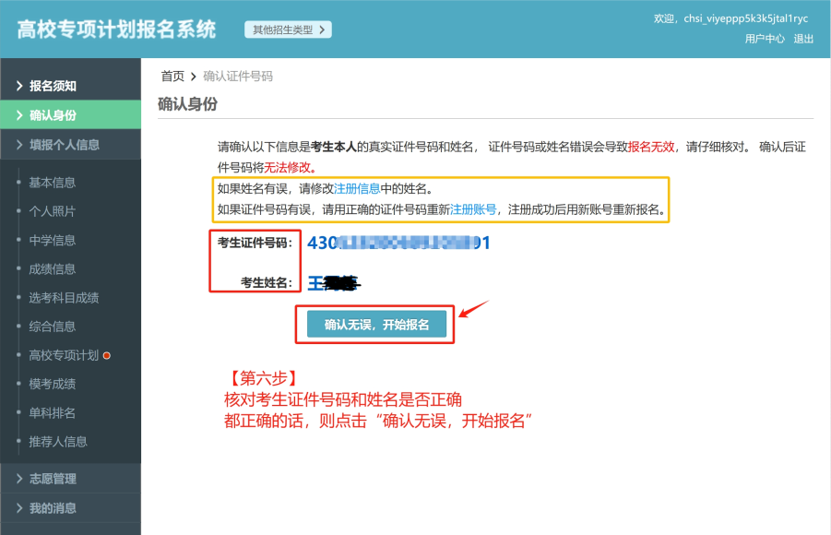The width and height of the screenshot is (831, 535).
Task: Open 模考成绩 in sidebar
Action: pos(53,384)
